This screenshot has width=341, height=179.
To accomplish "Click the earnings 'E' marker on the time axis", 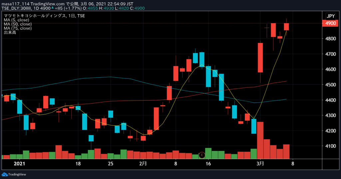I will coord(202,155).
